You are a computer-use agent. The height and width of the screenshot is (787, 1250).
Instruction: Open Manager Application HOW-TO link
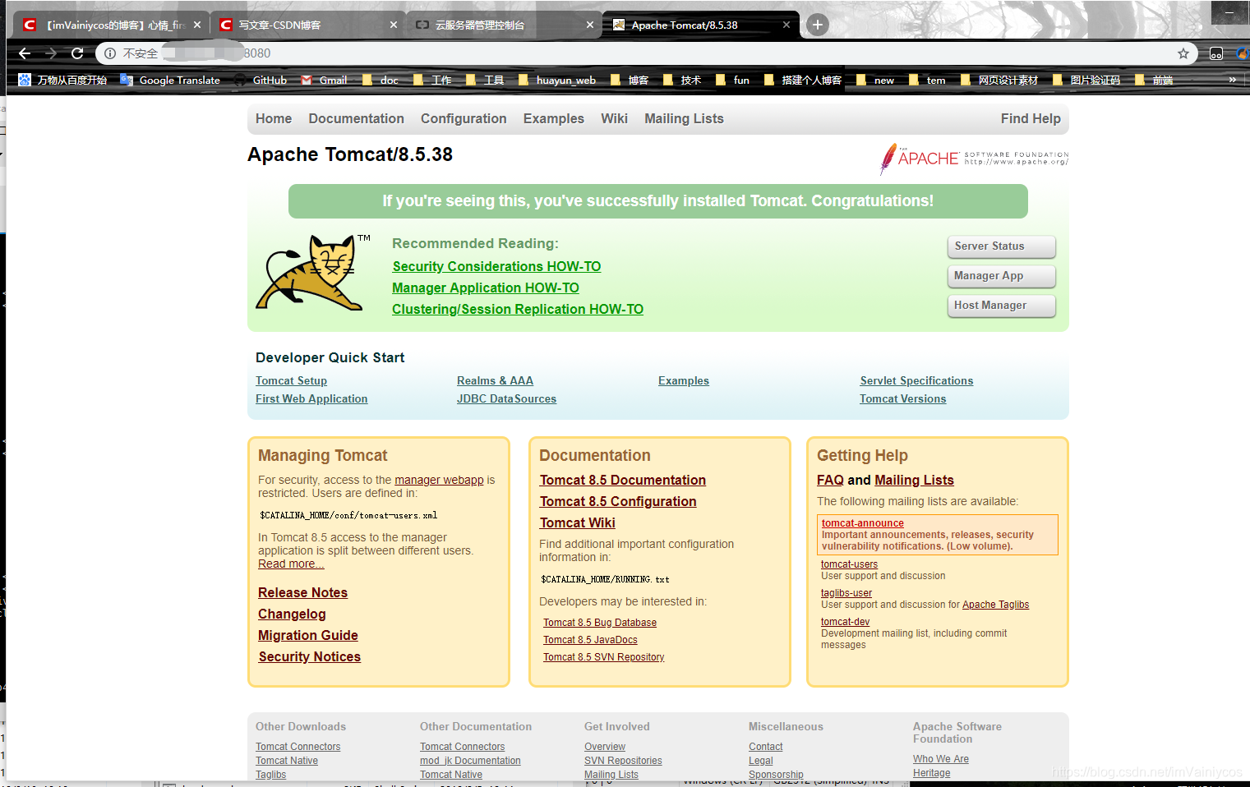pyautogui.click(x=486, y=288)
